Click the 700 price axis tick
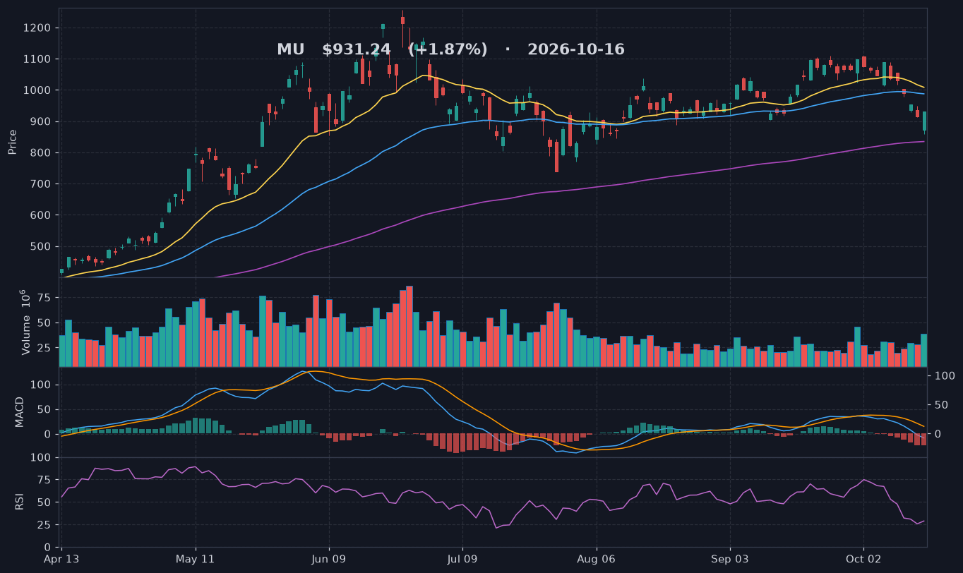Screen dimensions: 963x573 [42, 184]
